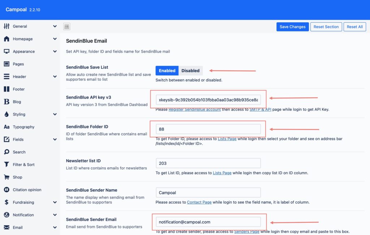Expand the Appearance section arrow
Image resolution: width=370 pixels, height=235 pixels.
click(x=55, y=52)
